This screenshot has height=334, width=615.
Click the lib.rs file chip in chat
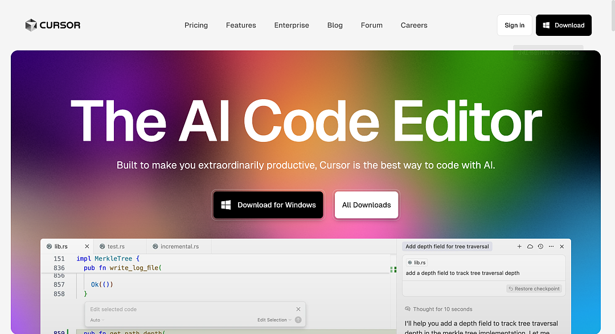click(416, 263)
